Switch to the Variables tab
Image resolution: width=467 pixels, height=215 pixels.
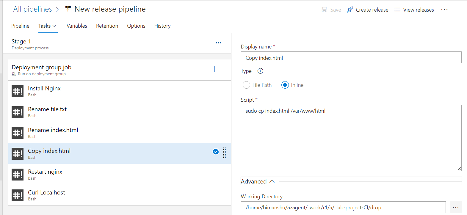click(x=77, y=26)
